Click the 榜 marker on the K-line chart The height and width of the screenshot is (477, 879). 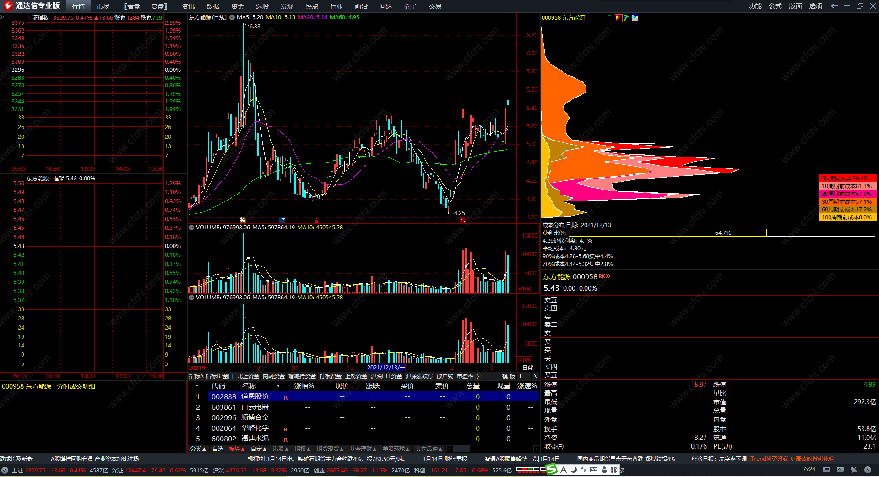pos(243,220)
